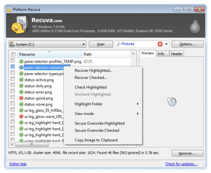Click the status dot for status-none.png

(x=21, y=104)
